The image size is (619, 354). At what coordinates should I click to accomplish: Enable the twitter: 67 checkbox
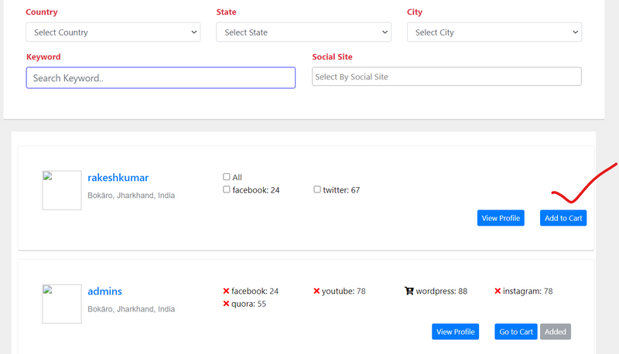(317, 189)
